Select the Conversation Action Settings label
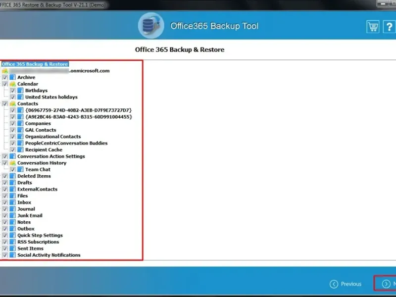Image resolution: width=396 pixels, height=297 pixels. point(51,156)
